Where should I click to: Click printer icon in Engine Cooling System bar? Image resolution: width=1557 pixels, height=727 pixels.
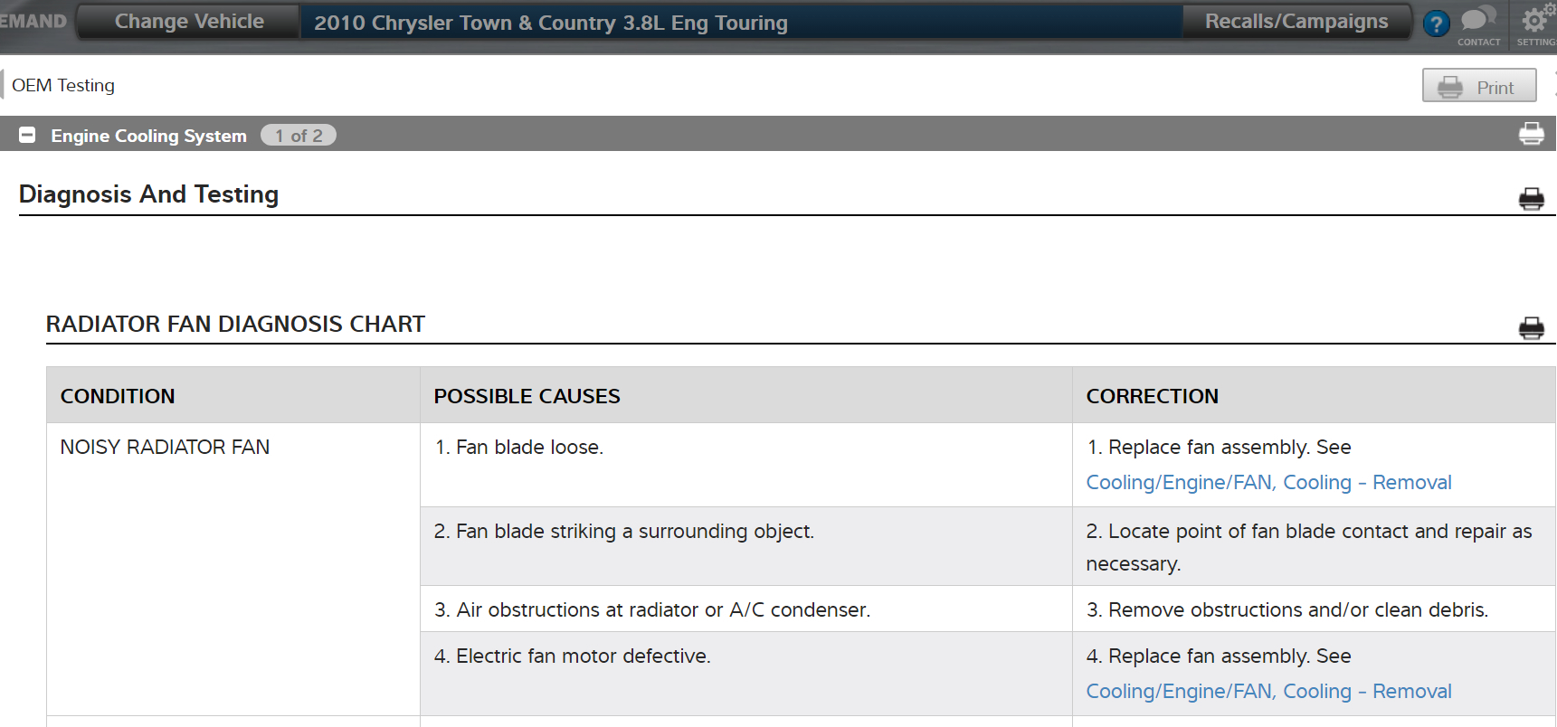pyautogui.click(x=1531, y=134)
